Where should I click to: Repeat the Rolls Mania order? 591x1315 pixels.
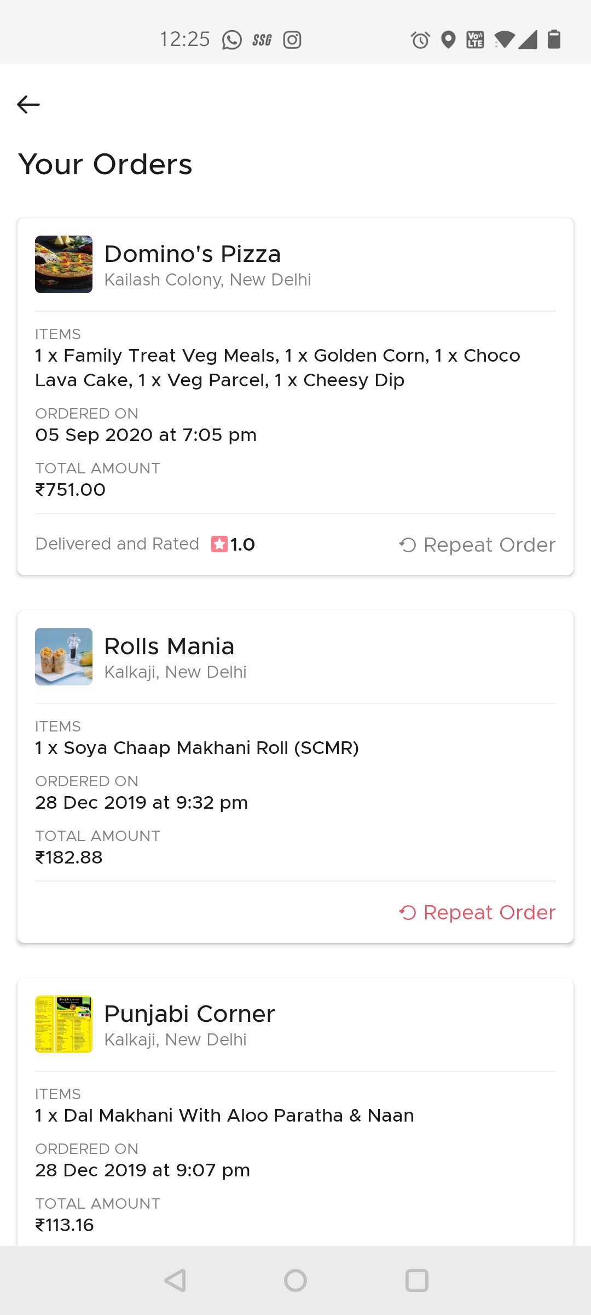pos(477,912)
